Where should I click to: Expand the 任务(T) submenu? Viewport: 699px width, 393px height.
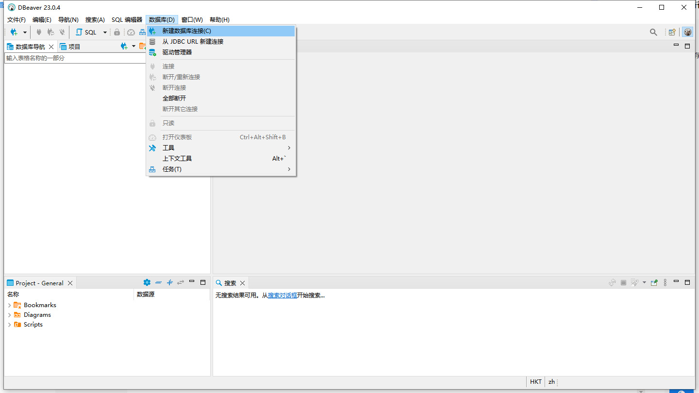[x=221, y=169]
